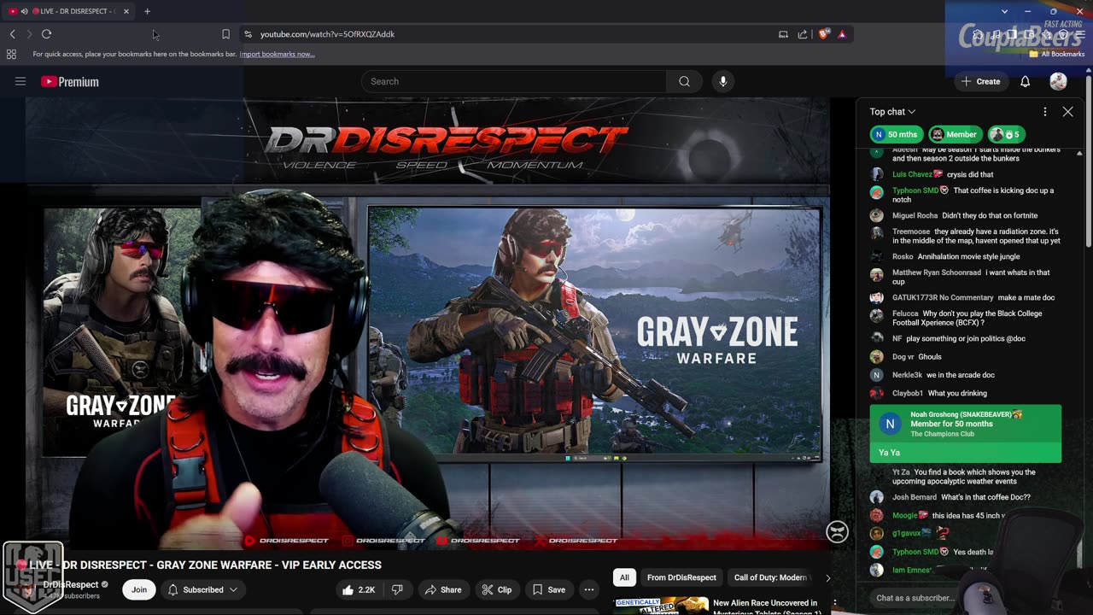Expand the Subscribed notification dropdown
This screenshot has height=615, width=1093.
[203, 589]
